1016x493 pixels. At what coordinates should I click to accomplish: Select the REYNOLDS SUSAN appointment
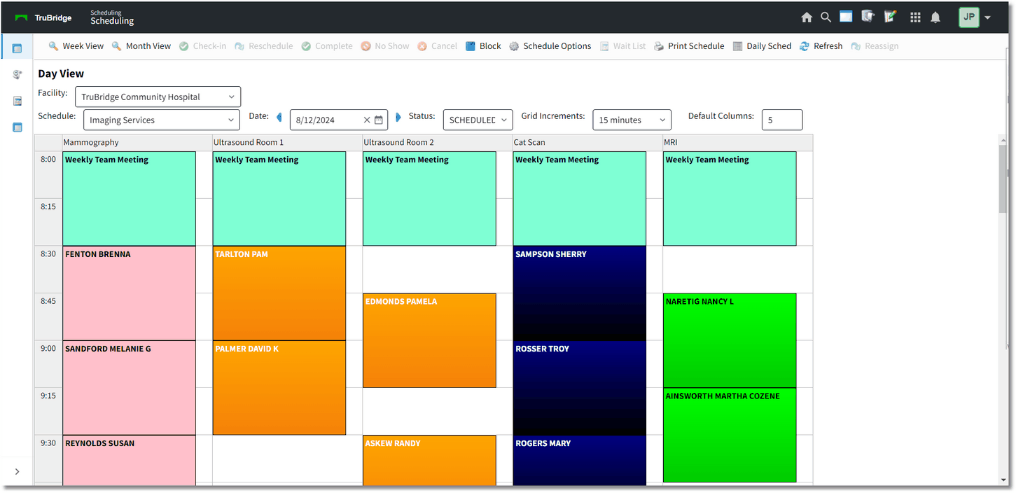pyautogui.click(x=129, y=460)
